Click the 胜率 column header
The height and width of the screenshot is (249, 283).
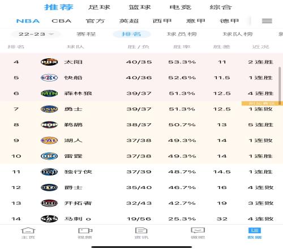point(182,47)
